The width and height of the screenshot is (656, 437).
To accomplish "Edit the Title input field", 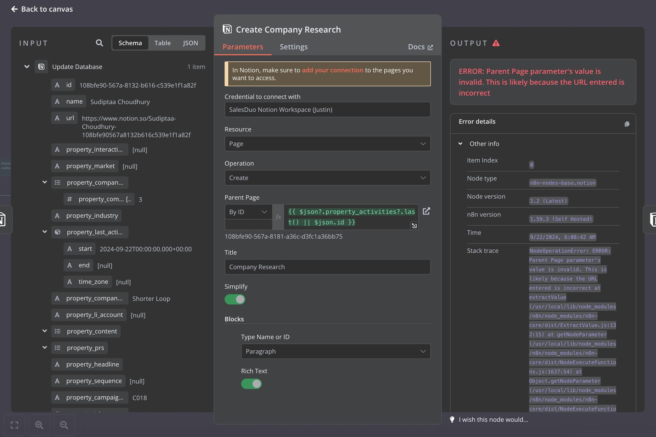I will (327, 267).
